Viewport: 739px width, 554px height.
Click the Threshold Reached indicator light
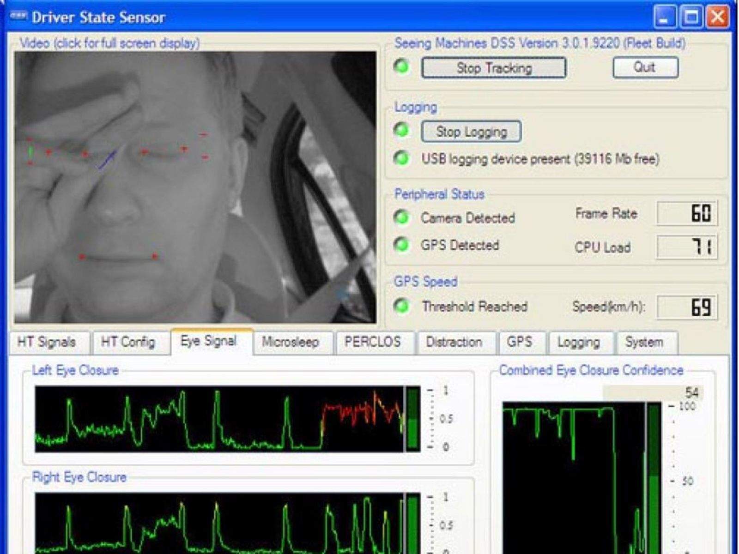tap(401, 306)
